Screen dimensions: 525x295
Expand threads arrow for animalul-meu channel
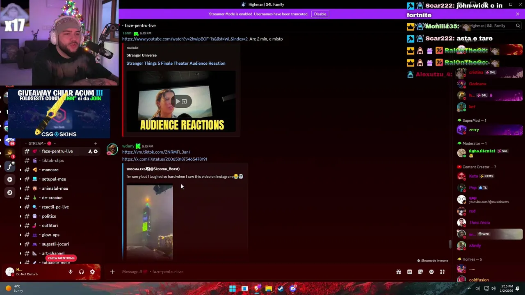21,188
